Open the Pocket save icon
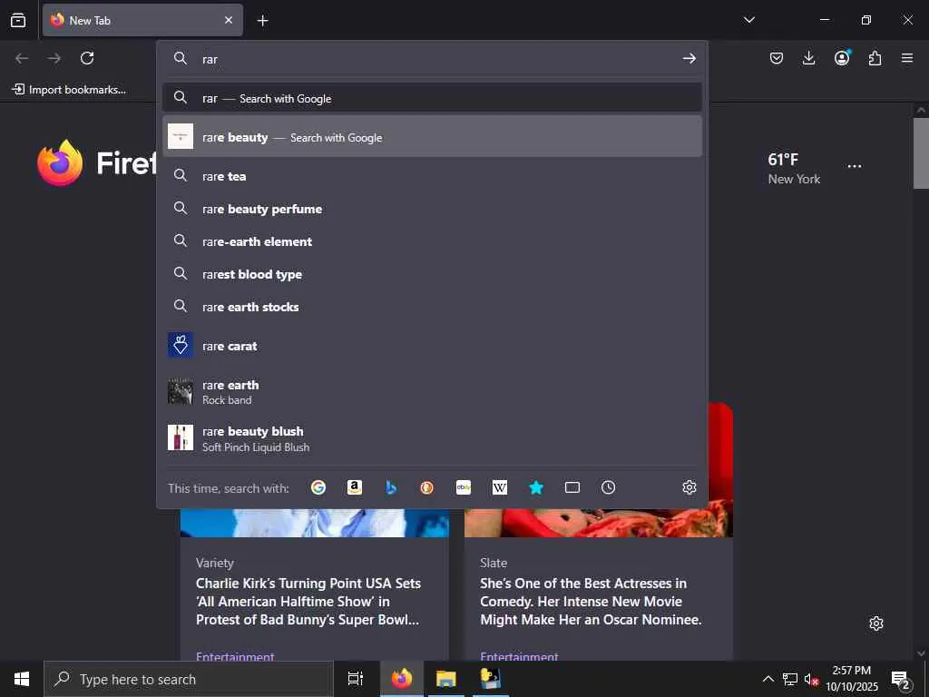This screenshot has width=929, height=697. coord(777,58)
